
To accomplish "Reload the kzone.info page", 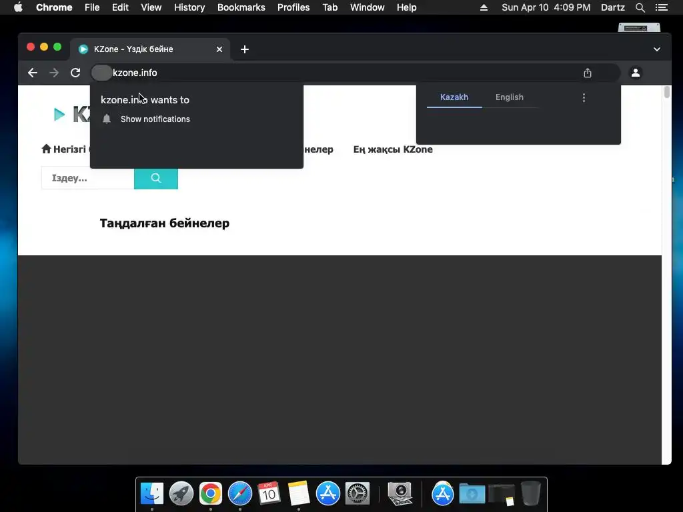I will (75, 73).
